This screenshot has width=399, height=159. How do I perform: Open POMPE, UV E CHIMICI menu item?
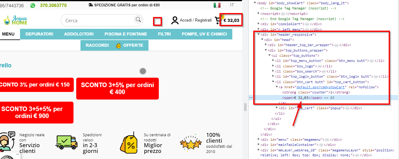pos(204,34)
